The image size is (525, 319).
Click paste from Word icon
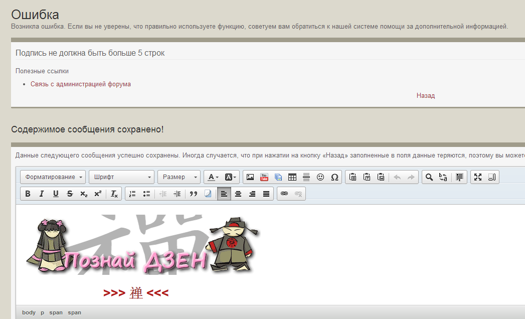[381, 177]
